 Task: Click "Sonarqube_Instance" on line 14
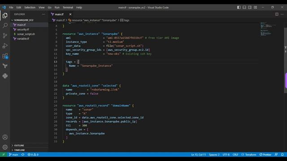tap(96, 66)
